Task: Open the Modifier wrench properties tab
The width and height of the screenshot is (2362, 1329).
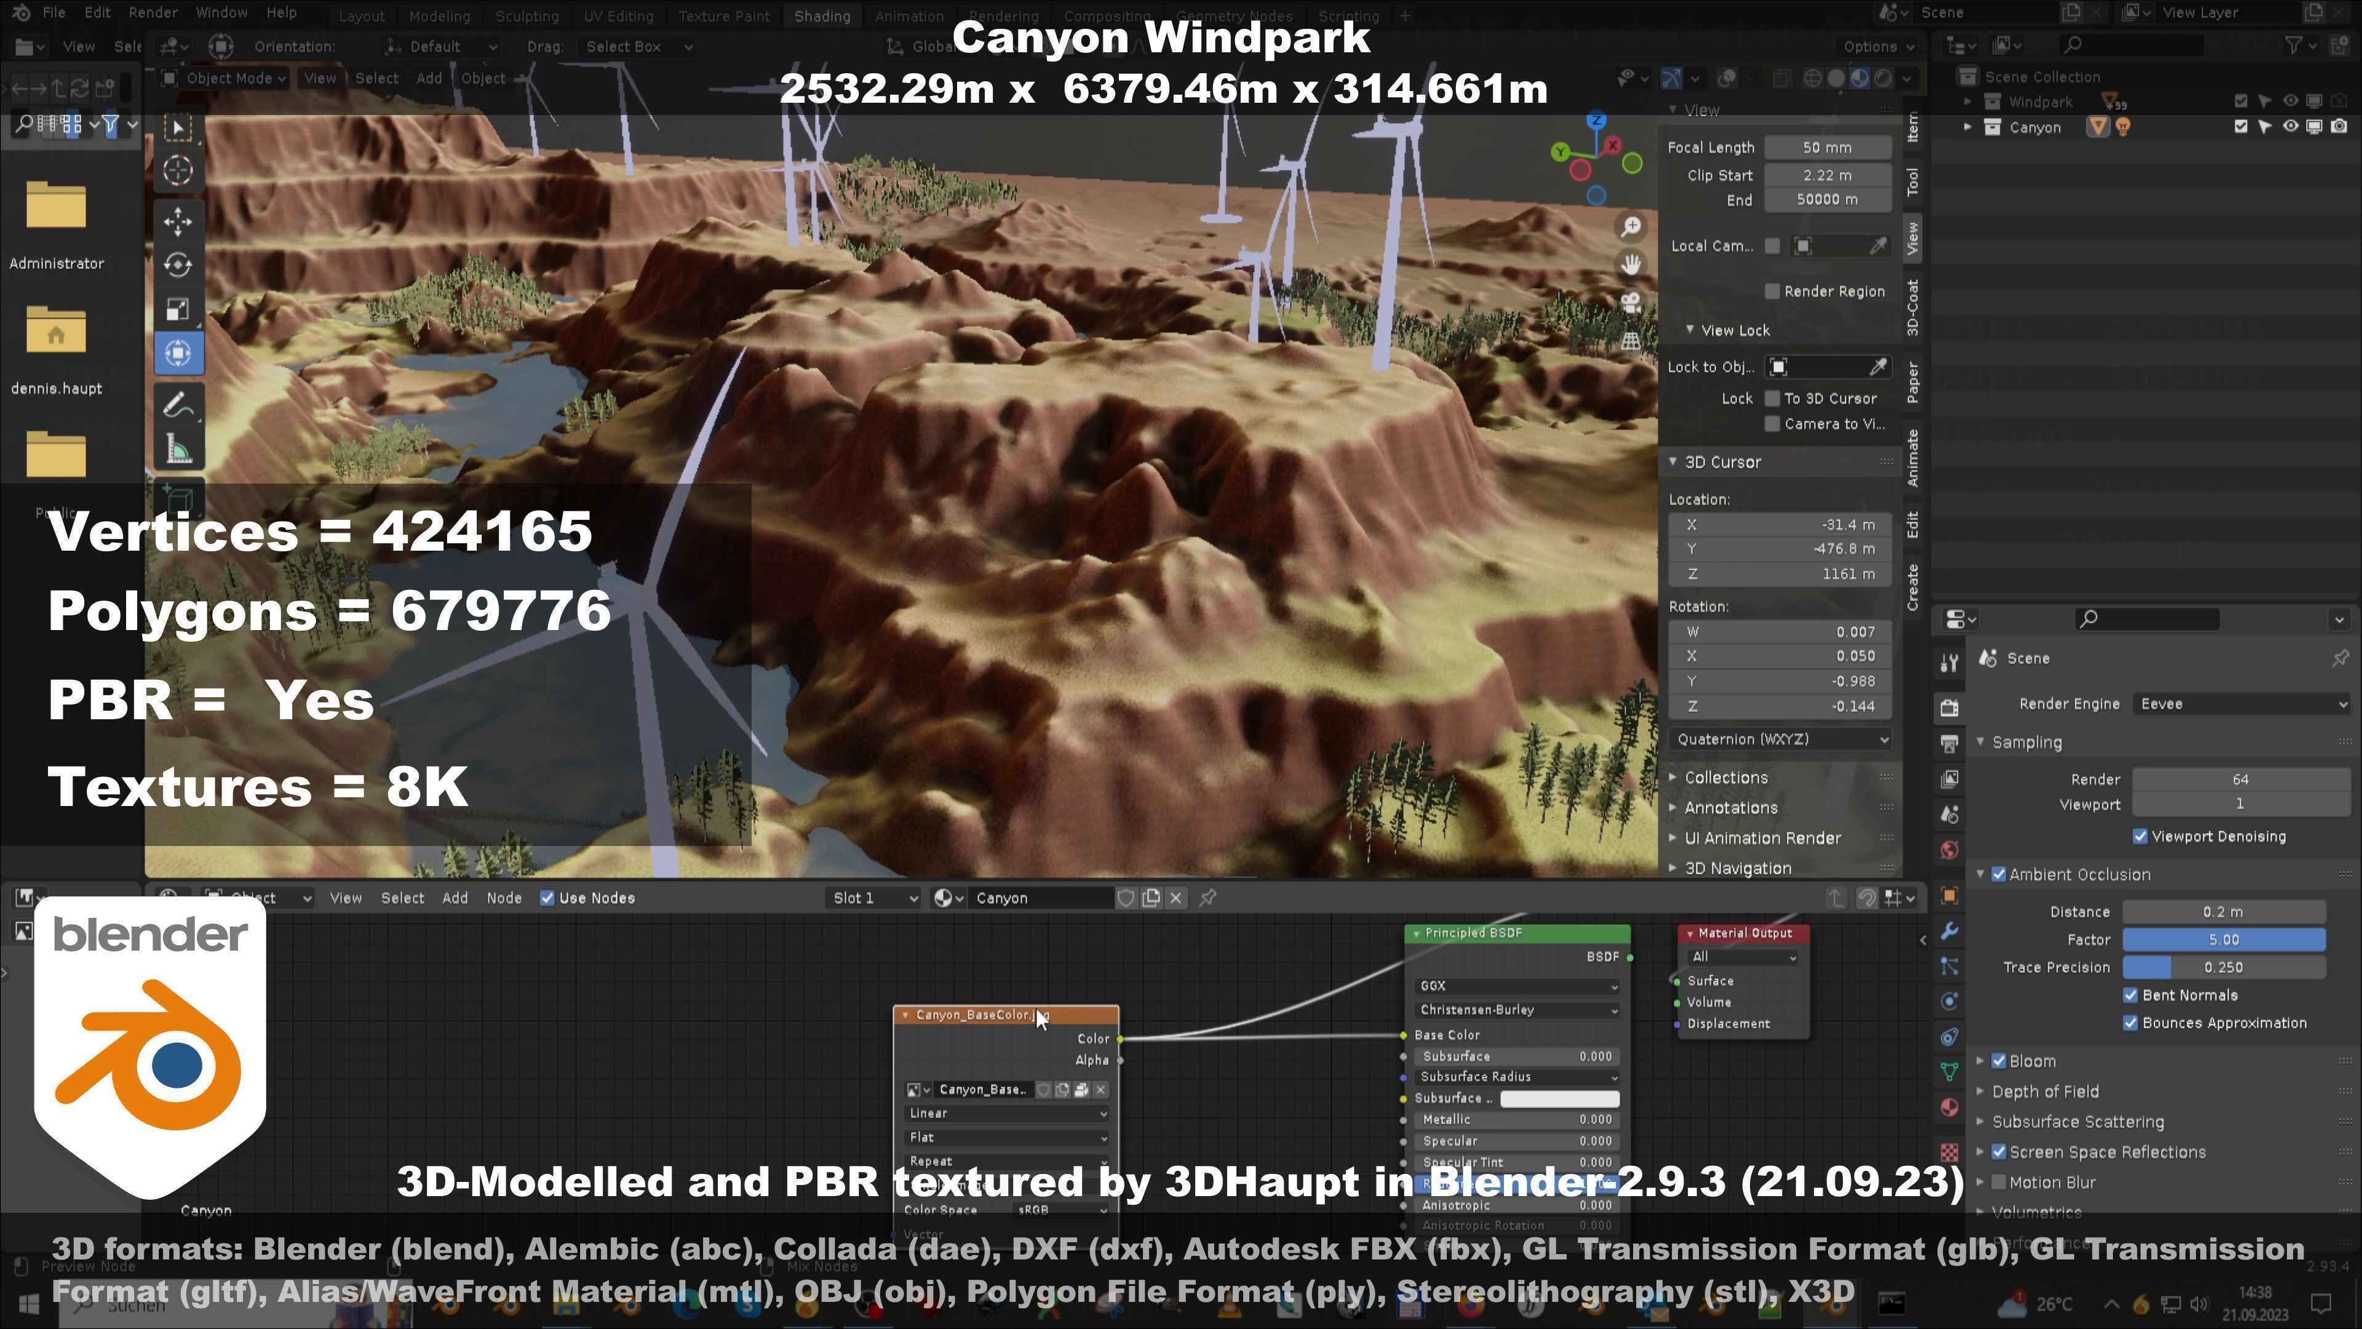Action: point(1949,931)
